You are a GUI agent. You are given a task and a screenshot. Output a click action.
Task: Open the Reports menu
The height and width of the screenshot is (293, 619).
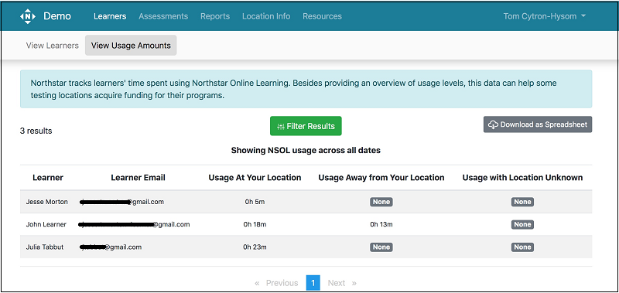(x=215, y=16)
